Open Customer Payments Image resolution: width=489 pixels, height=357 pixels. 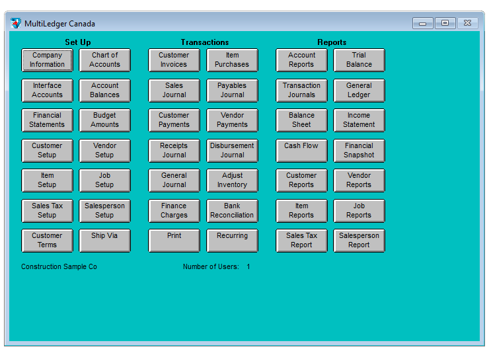[x=174, y=120]
